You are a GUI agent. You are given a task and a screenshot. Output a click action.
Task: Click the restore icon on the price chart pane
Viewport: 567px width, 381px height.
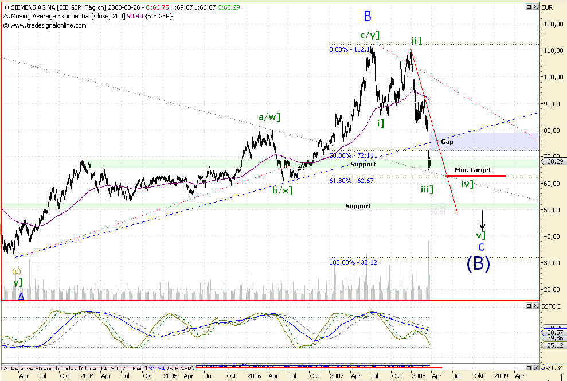tap(529, 6)
